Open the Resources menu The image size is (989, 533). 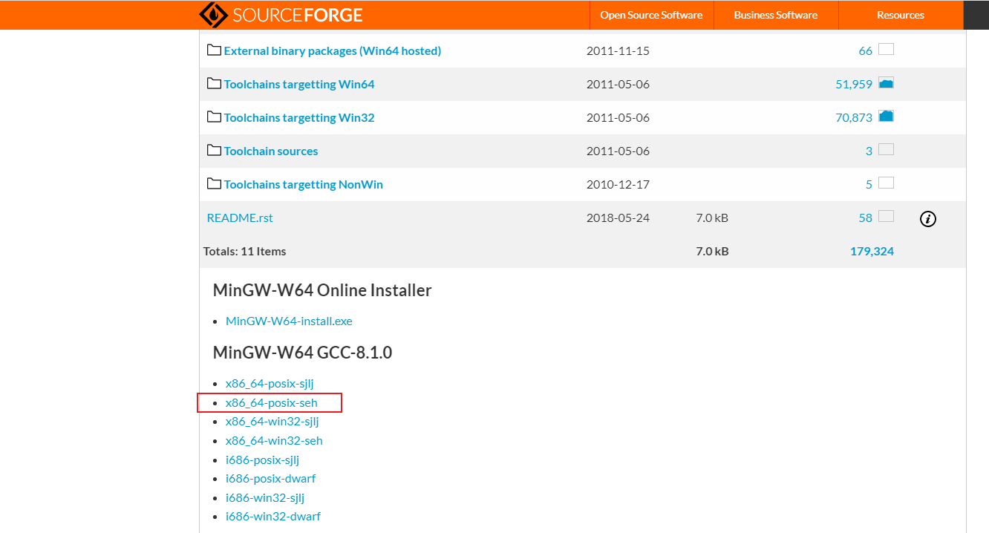click(901, 15)
